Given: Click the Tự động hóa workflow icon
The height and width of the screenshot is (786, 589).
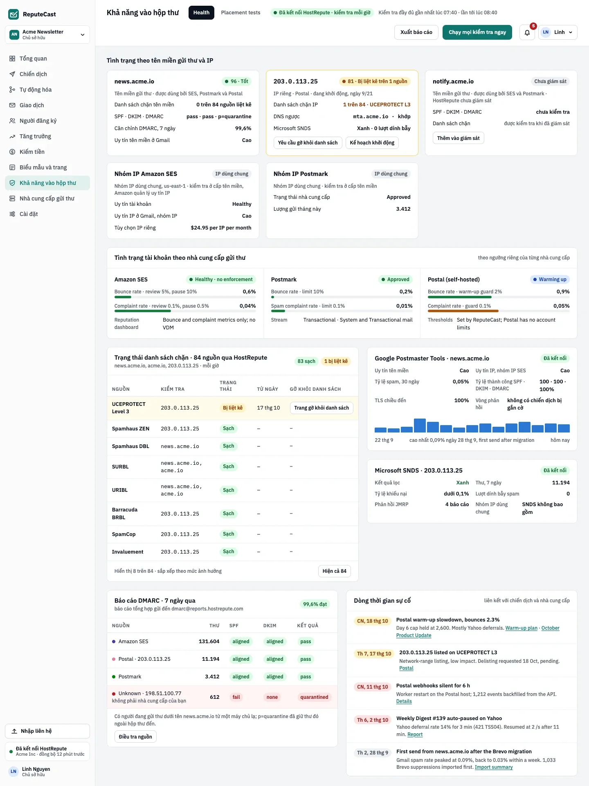Looking at the screenshot, I should coord(12,90).
